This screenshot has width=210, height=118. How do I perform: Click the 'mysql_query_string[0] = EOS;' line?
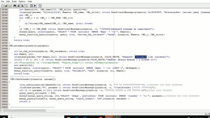(x=38, y=93)
